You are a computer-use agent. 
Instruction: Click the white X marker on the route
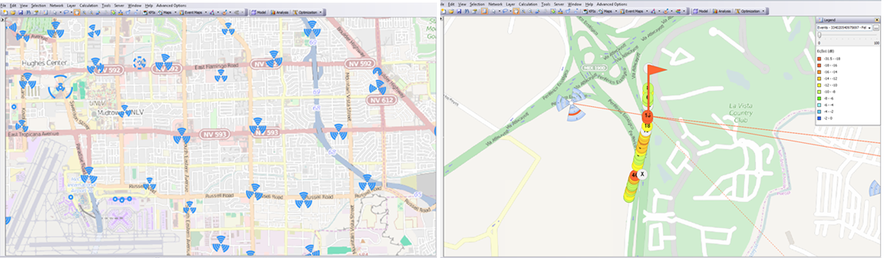pos(643,174)
